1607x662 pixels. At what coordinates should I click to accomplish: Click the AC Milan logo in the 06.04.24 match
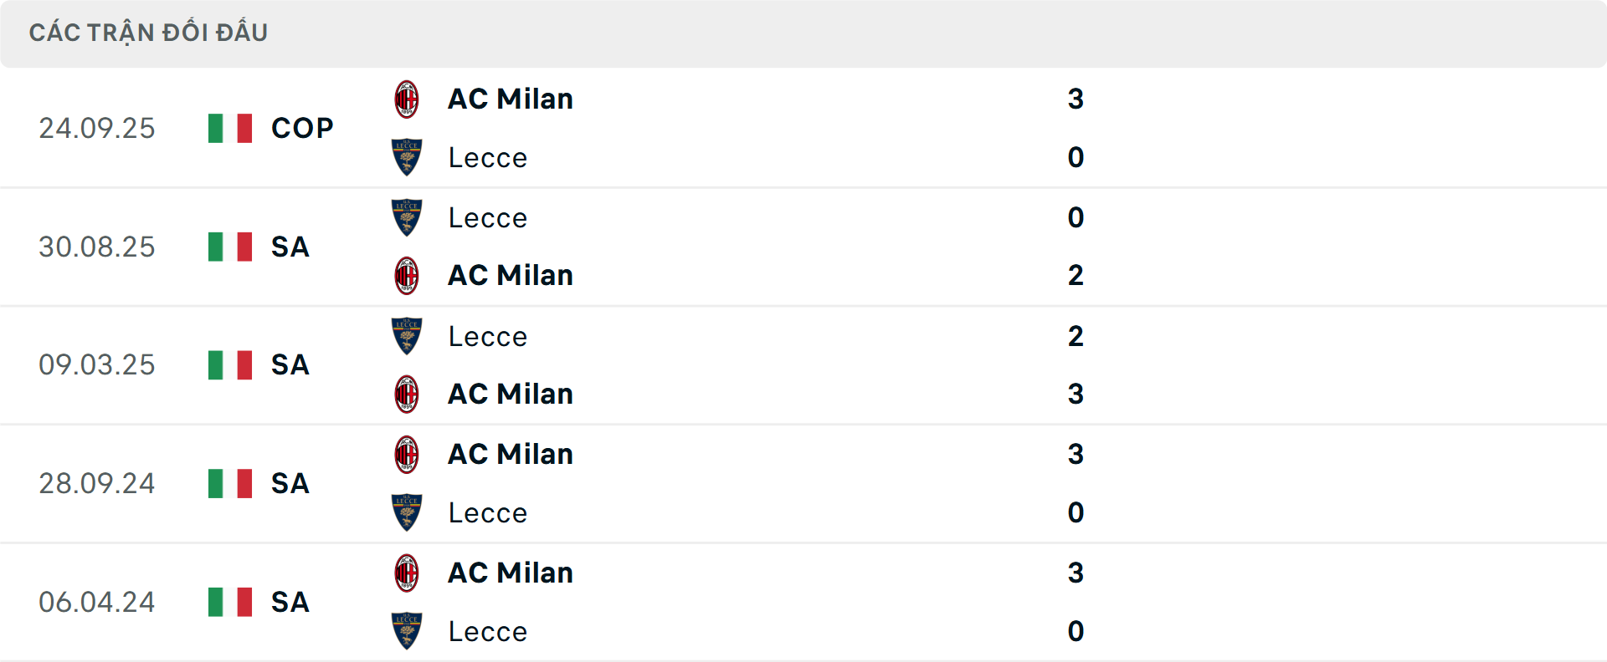(408, 573)
